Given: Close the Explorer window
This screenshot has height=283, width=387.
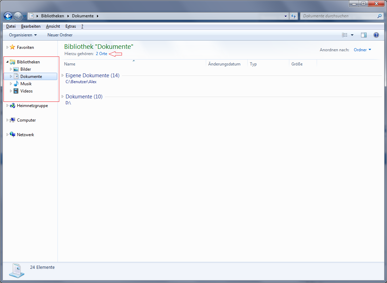Looking at the screenshot, I should tap(376, 4).
